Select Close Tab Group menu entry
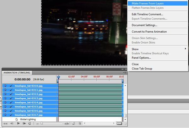Screen dimensions: 189x128 tap(158, 69)
